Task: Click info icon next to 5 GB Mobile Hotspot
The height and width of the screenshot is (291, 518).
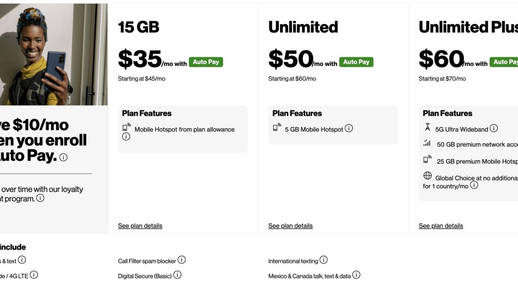Action: click(349, 128)
